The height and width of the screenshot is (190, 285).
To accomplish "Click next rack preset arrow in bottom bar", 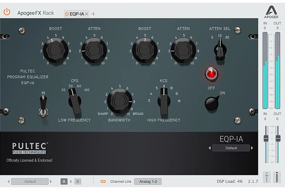I will tap(51, 181).
